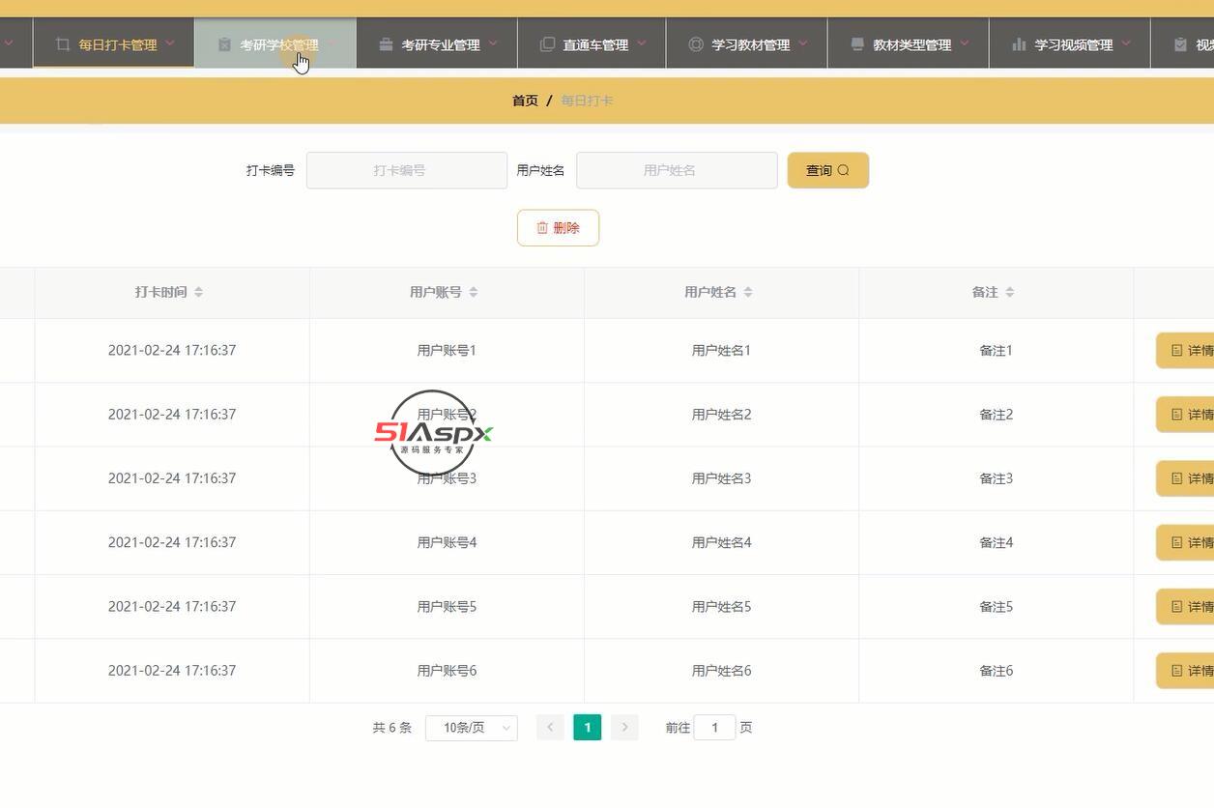Click the crop icon beside 每日打卡管理

click(x=63, y=44)
